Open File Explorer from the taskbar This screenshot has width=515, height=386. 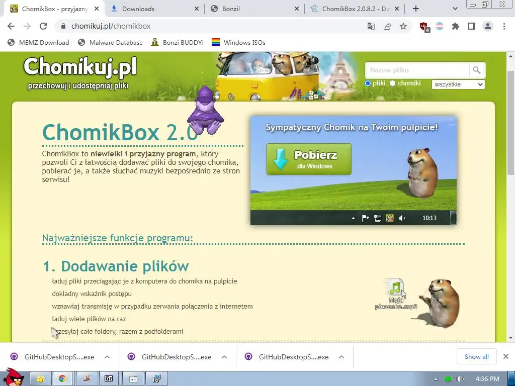pos(41,379)
